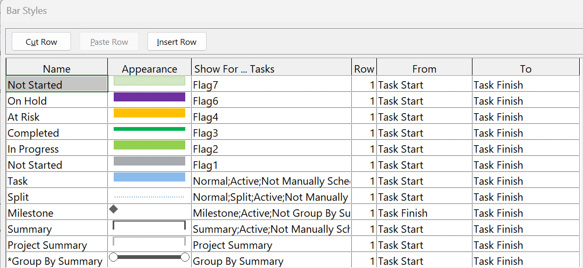Click the Project Summary Show For cell

[x=271, y=245]
